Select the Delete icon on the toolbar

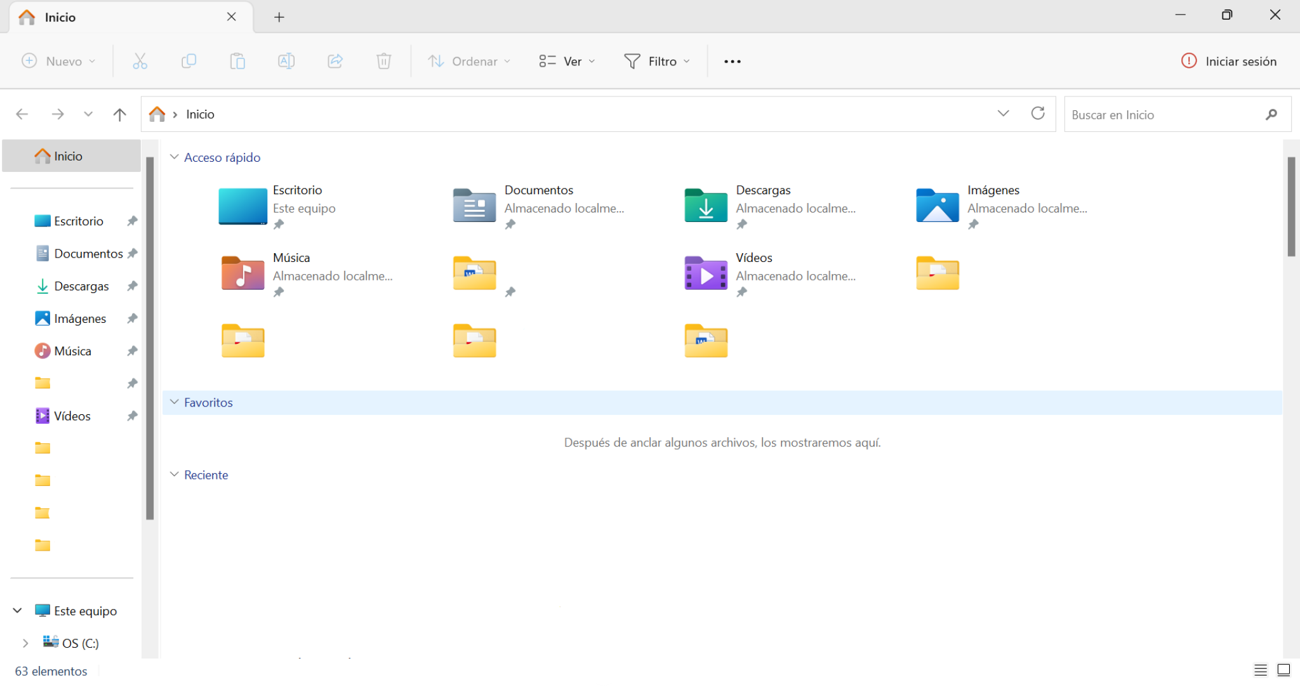pos(383,61)
